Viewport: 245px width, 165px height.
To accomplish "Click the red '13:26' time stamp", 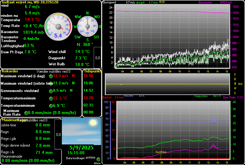I will pos(88,98).
